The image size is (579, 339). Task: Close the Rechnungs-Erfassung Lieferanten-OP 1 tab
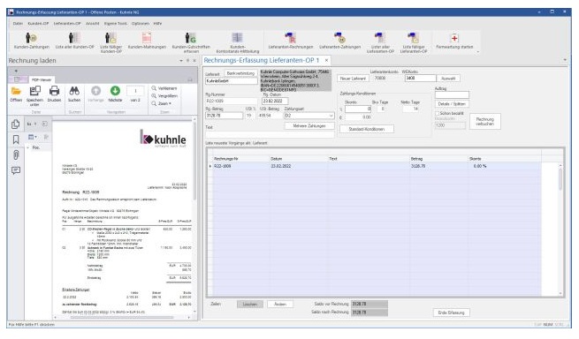pos(326,60)
